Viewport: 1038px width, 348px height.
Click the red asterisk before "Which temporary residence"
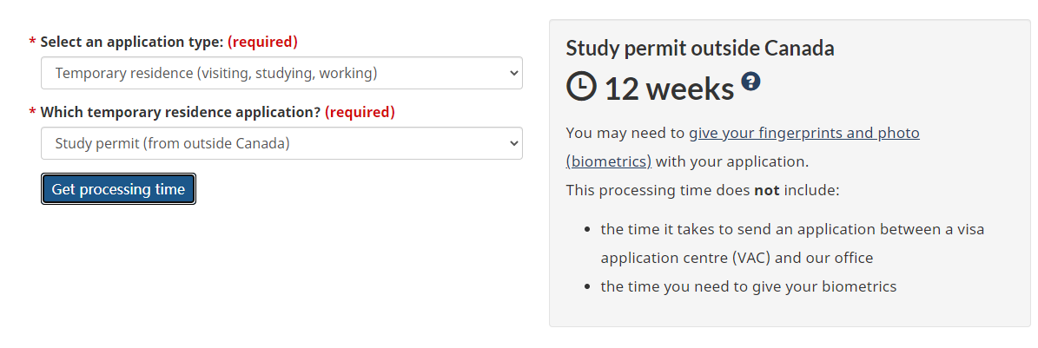(x=33, y=113)
